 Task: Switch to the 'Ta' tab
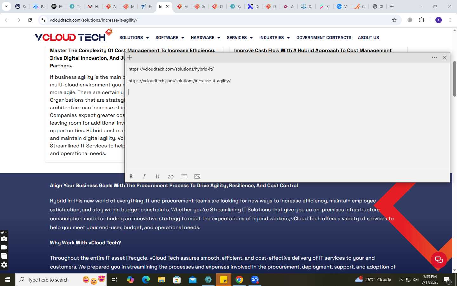pos(75,6)
